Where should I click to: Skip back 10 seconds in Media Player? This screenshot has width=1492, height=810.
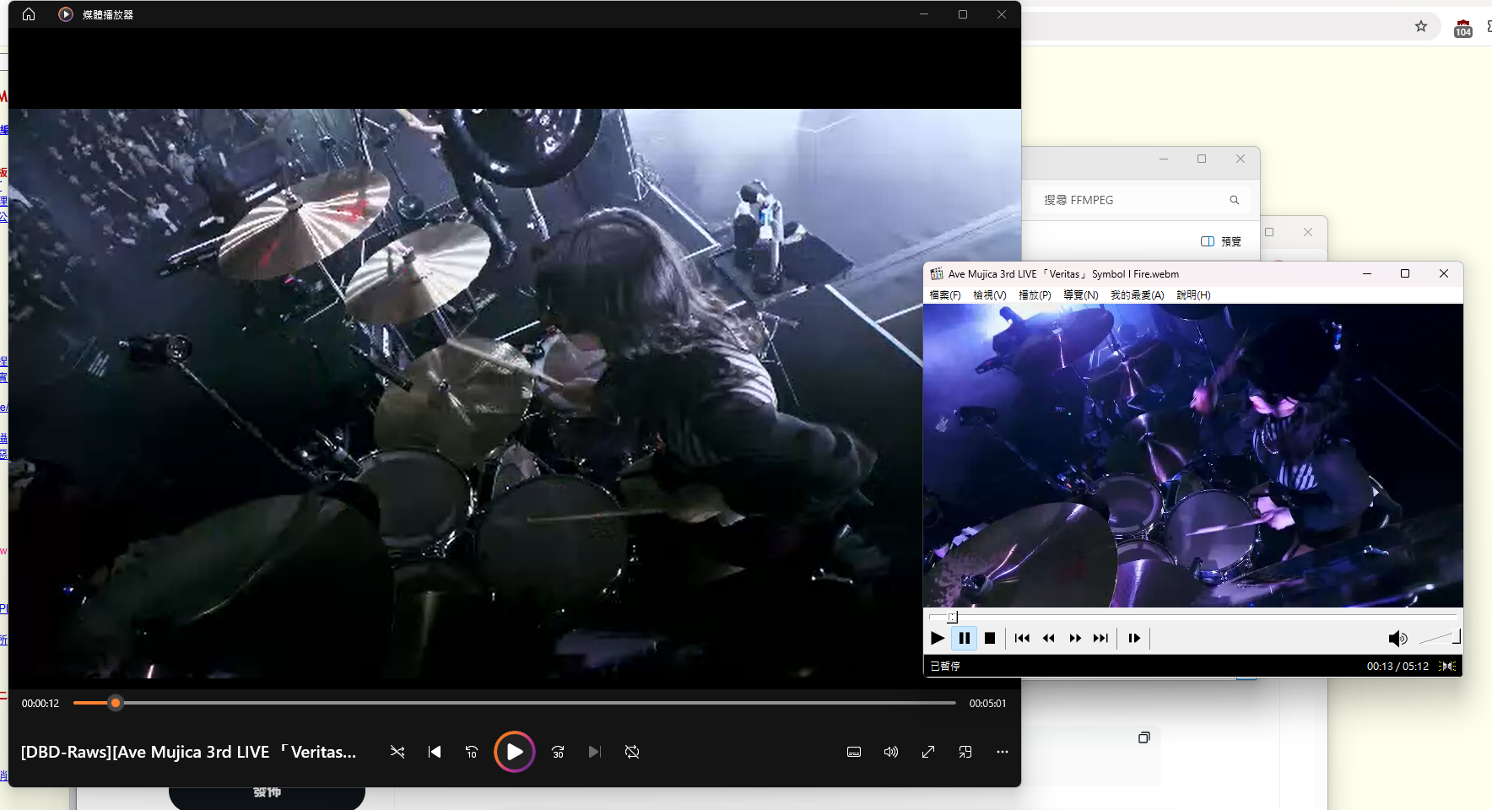click(x=472, y=752)
